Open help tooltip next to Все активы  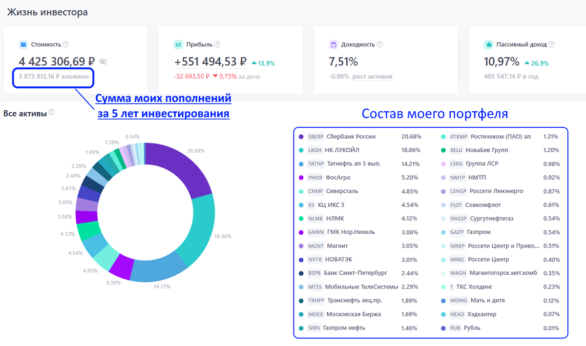(x=52, y=112)
